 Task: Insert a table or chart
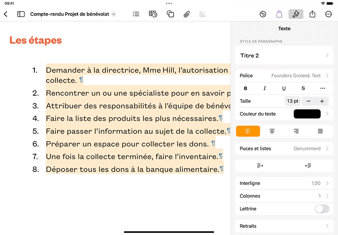coord(153,14)
